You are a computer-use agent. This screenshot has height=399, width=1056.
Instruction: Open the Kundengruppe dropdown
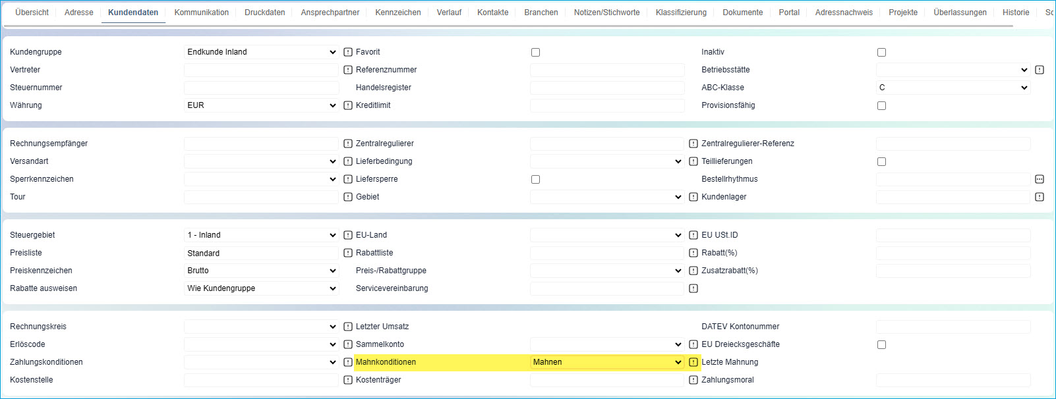261,52
